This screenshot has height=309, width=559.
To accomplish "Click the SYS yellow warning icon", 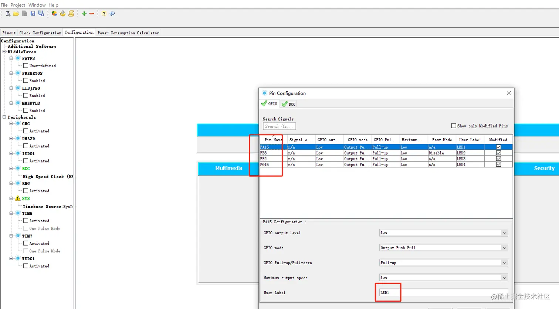I will pos(18,198).
